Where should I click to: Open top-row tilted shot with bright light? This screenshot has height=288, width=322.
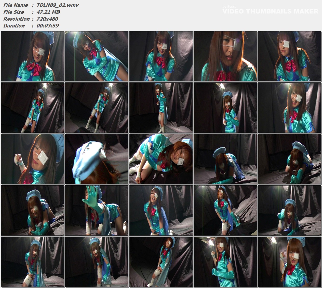97,56
